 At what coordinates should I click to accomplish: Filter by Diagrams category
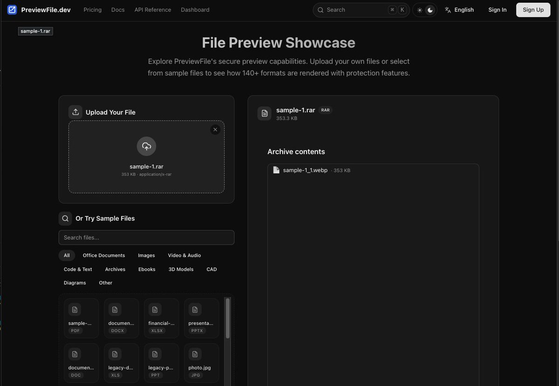(x=75, y=283)
